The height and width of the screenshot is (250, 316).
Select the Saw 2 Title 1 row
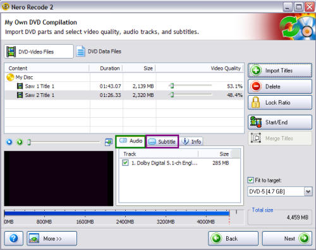tap(125, 95)
